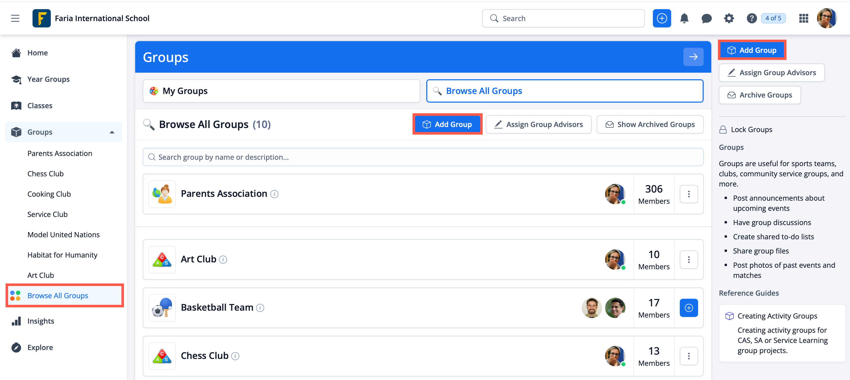Viewport: 850px width, 380px height.
Task: Click the search group by name field
Action: 422,157
